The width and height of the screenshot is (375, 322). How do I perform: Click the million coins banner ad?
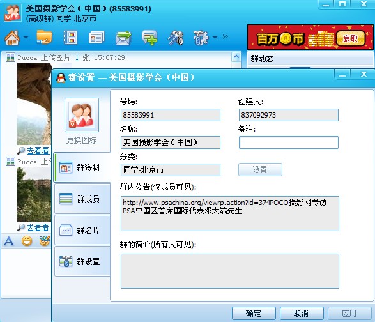pyautogui.click(x=310, y=37)
